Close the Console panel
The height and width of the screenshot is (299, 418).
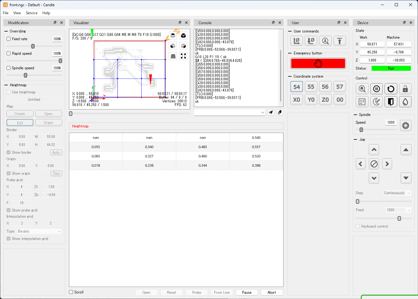(280, 23)
